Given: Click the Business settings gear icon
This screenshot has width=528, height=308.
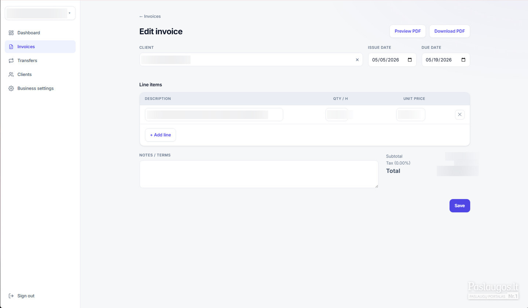Looking at the screenshot, I should tap(11, 88).
